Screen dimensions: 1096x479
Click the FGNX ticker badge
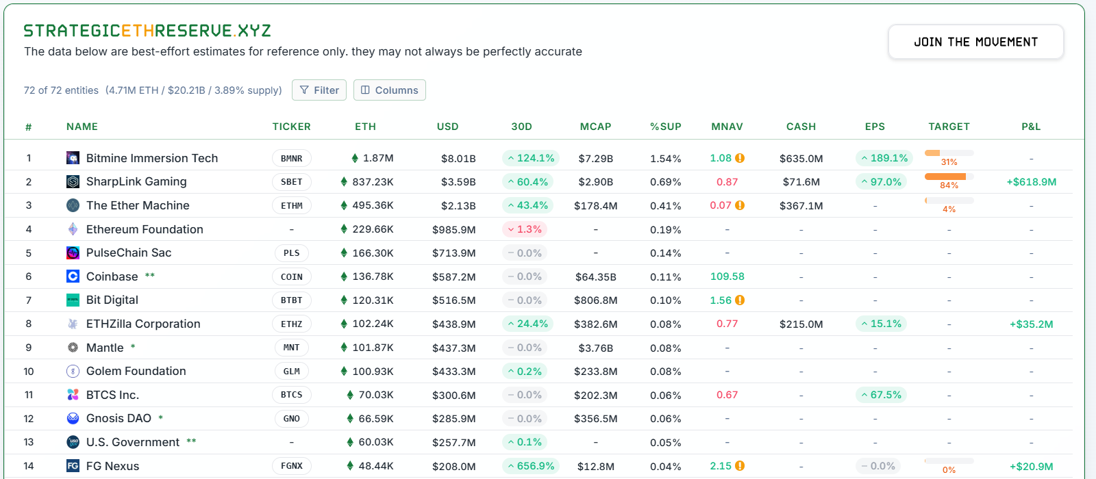pyautogui.click(x=292, y=466)
